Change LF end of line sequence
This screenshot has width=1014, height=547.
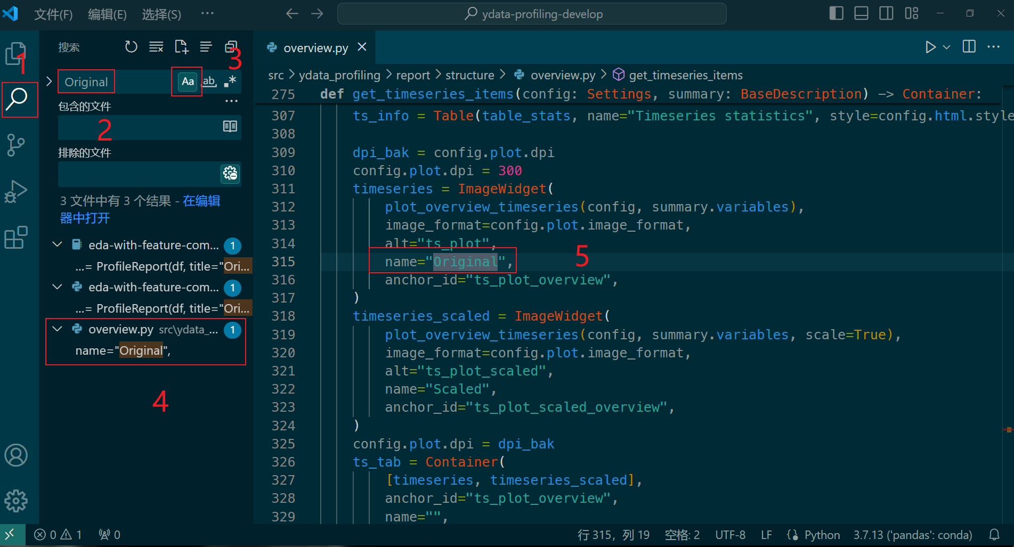pos(766,534)
